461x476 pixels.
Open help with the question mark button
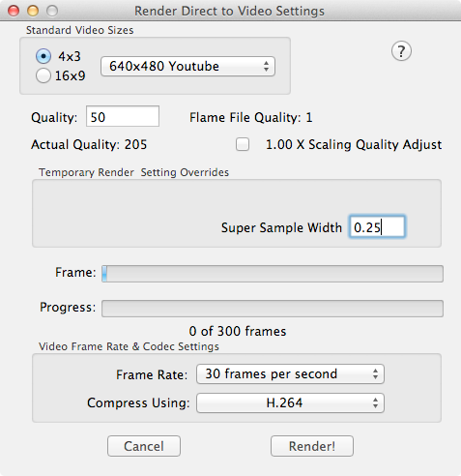coord(401,51)
